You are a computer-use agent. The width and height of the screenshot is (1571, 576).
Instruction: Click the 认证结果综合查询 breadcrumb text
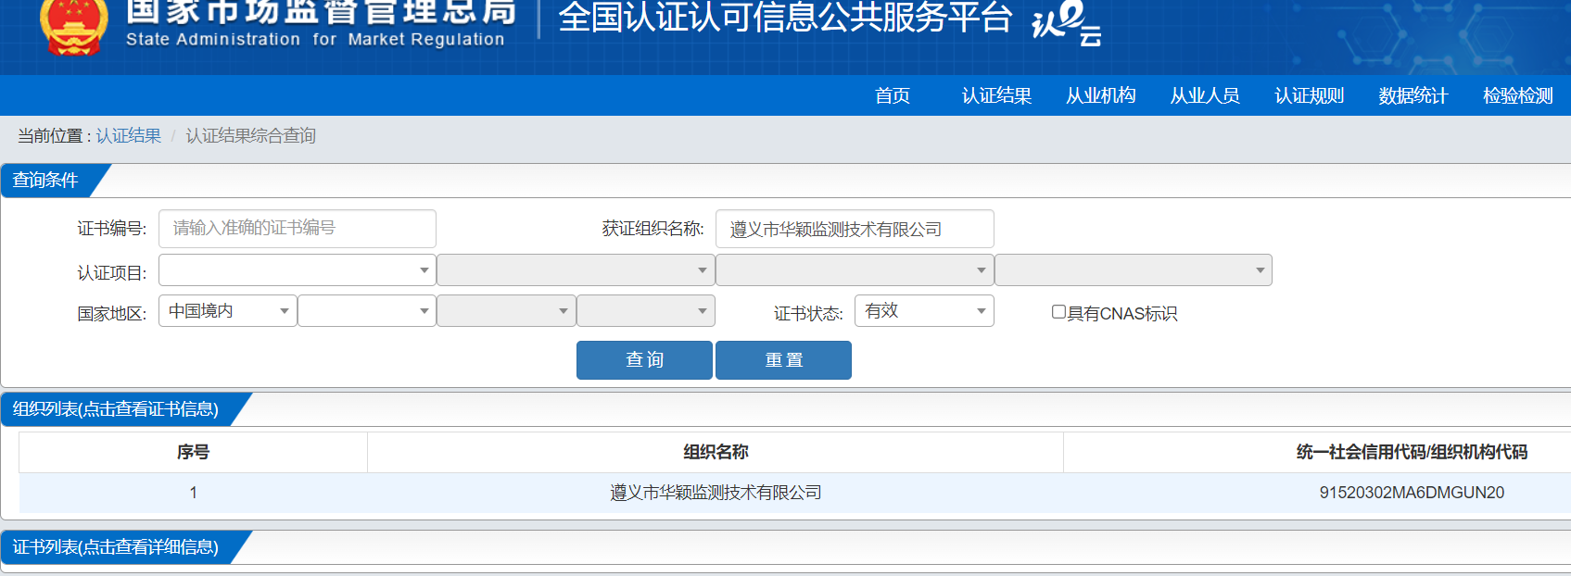251,136
